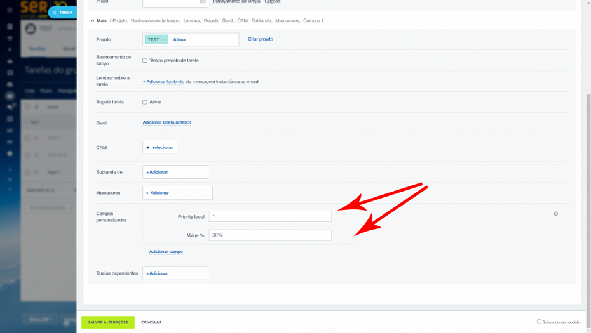Click the CANCELAR button
This screenshot has width=591, height=333.
(x=151, y=322)
